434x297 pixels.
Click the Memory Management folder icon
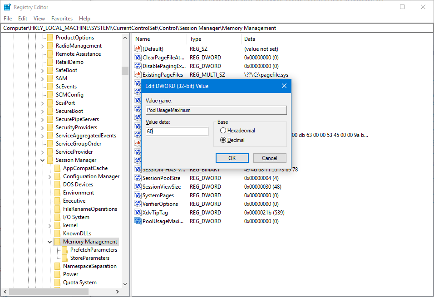coord(57,241)
